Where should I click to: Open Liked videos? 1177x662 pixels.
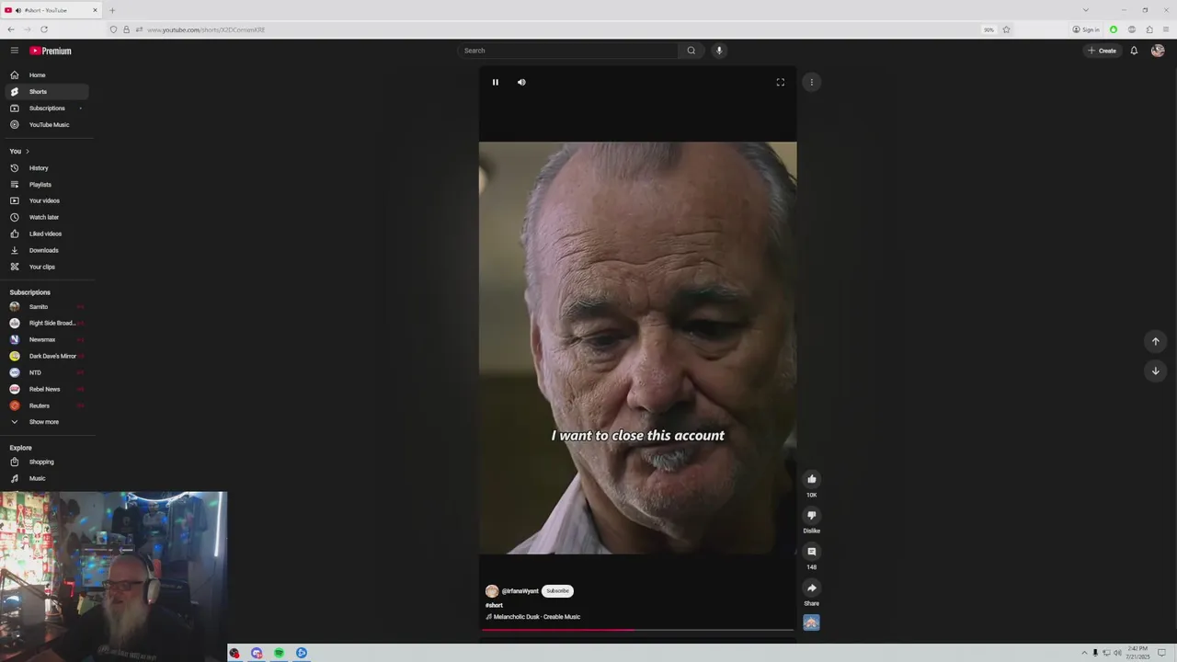coord(46,234)
